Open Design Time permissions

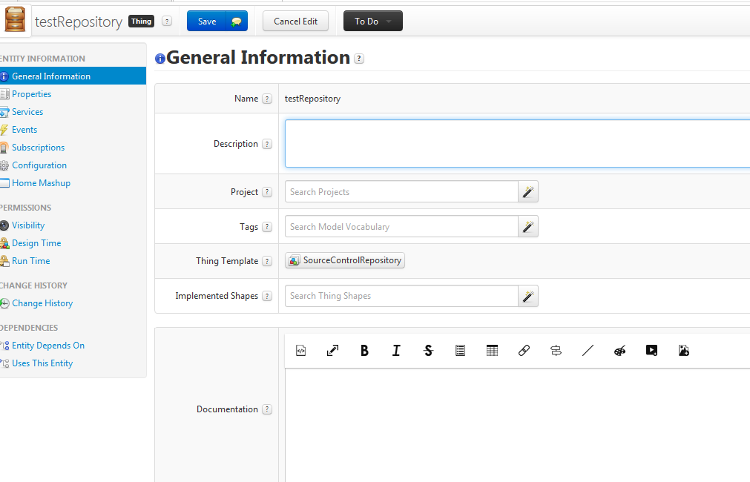[36, 243]
